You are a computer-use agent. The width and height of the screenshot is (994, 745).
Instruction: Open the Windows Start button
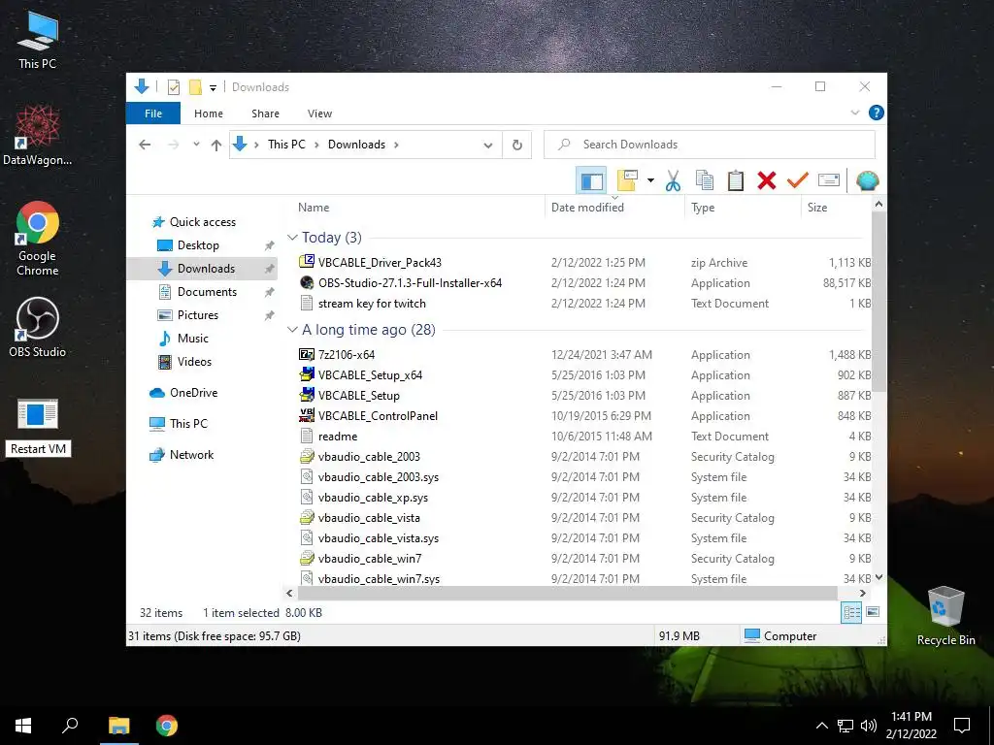point(23,726)
